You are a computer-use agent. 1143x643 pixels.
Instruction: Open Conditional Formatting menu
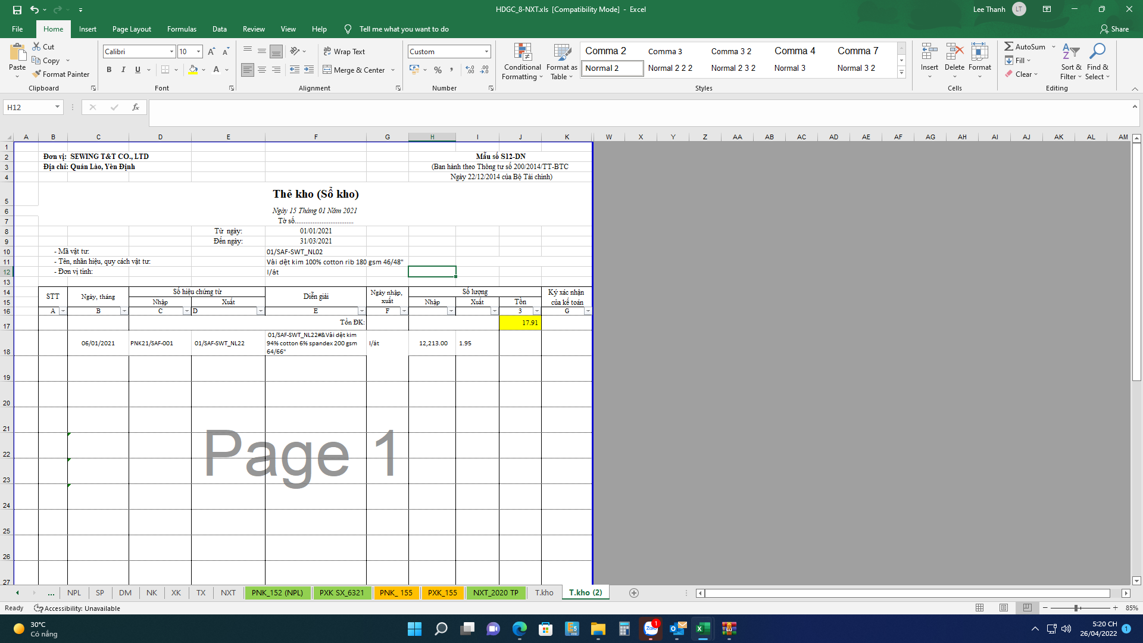click(522, 61)
